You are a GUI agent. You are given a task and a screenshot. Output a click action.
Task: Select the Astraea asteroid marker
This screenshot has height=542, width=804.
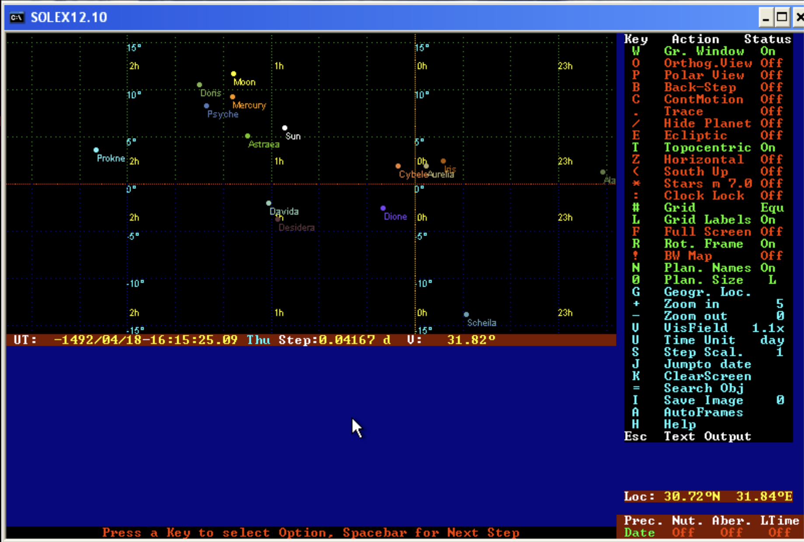[247, 136]
